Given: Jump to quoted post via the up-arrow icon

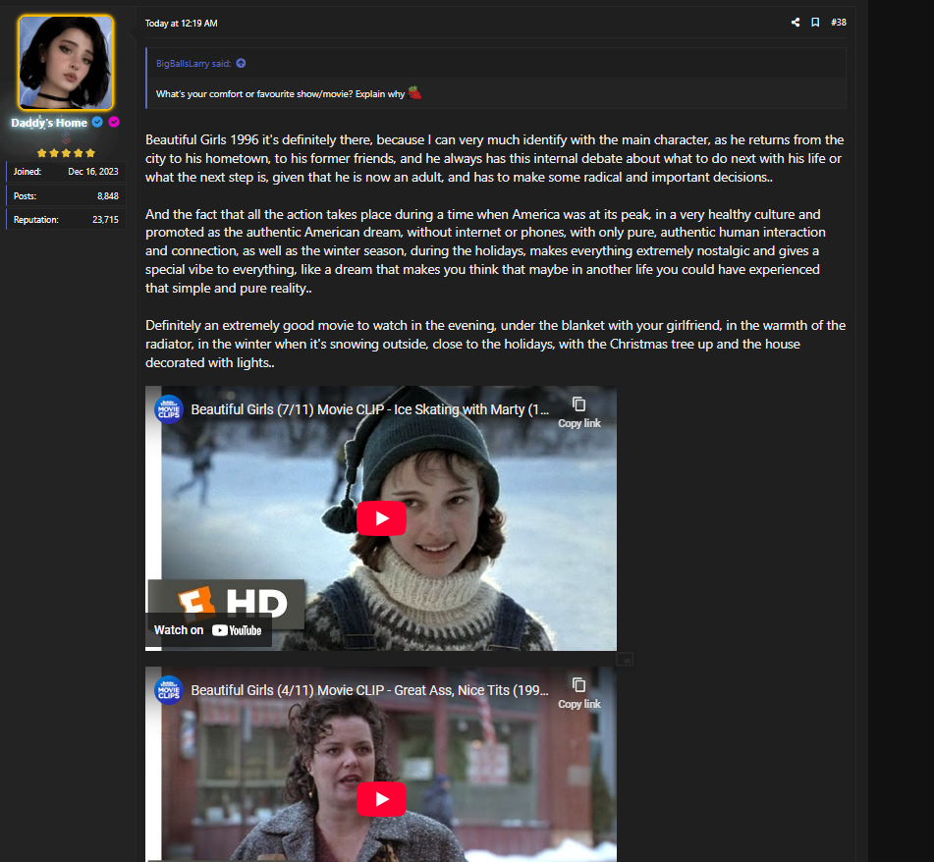Looking at the screenshot, I should click(x=241, y=64).
